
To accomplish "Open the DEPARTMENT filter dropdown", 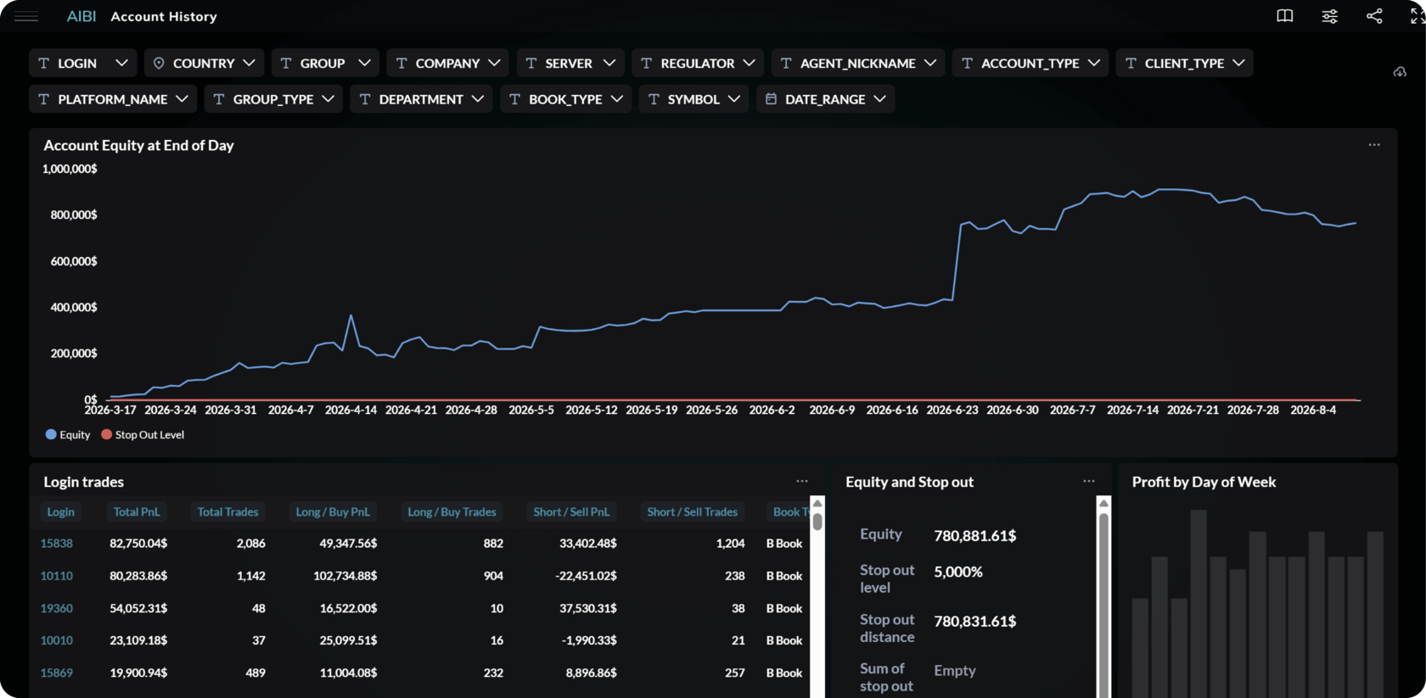I will (x=421, y=99).
